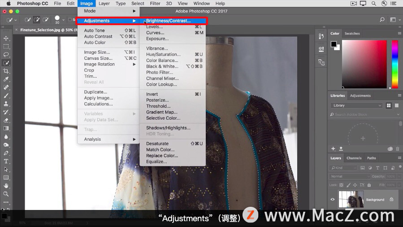Select the Eraser tool
The width and height of the screenshot is (403, 227).
pos(6,120)
